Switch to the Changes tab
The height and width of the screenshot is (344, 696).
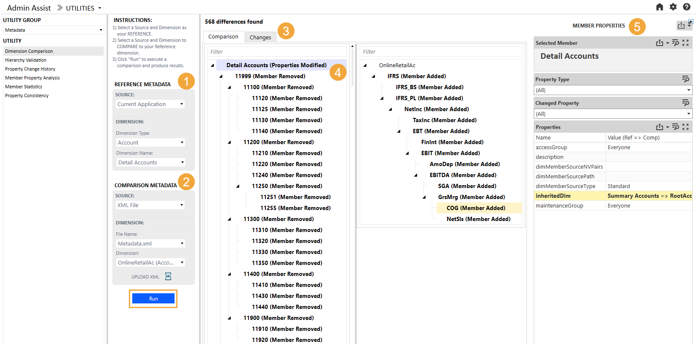260,37
